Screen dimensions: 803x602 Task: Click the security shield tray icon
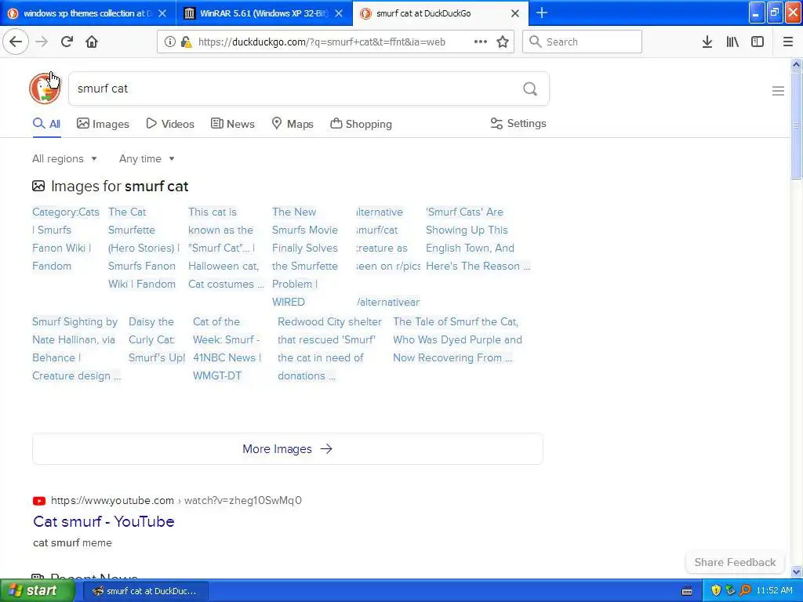[716, 591]
